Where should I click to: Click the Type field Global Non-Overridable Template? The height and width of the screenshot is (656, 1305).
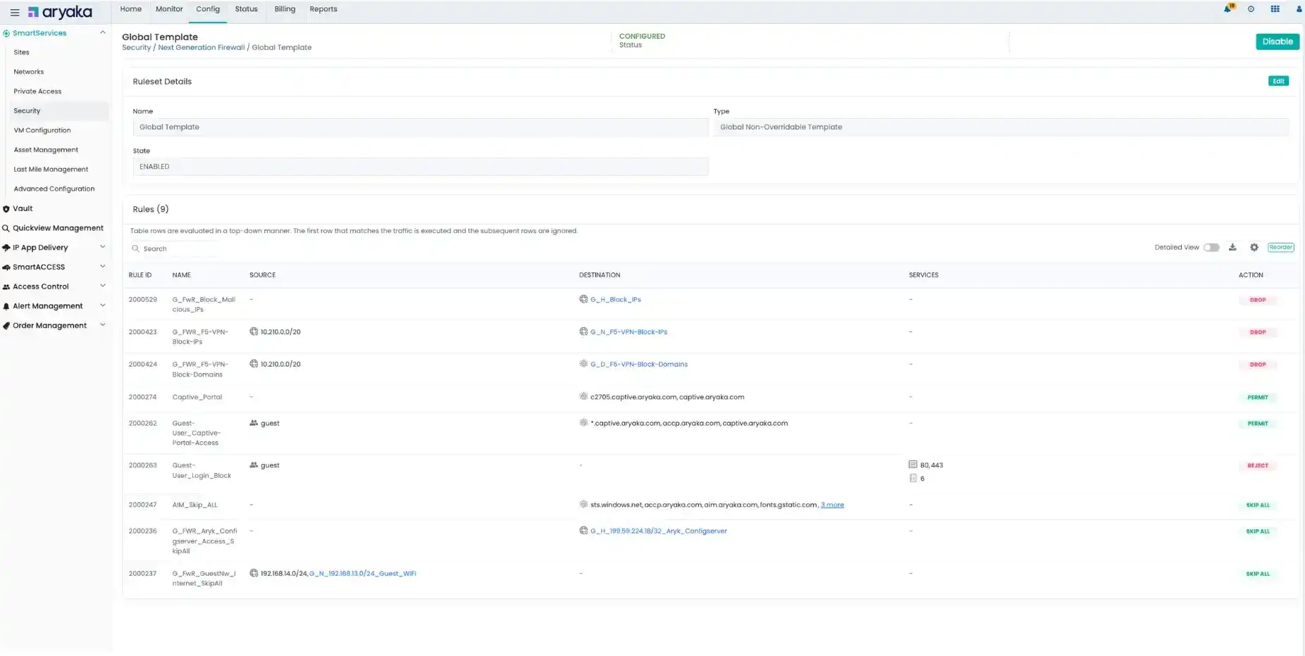[x=1001, y=127]
